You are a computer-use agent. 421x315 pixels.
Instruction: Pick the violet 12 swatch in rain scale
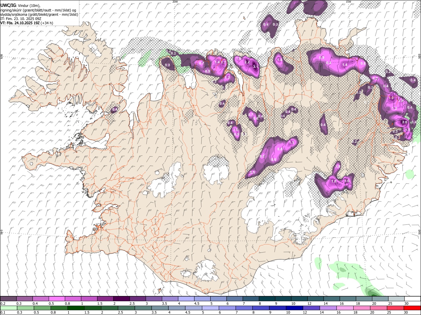pyautogui.click(x=311, y=308)
